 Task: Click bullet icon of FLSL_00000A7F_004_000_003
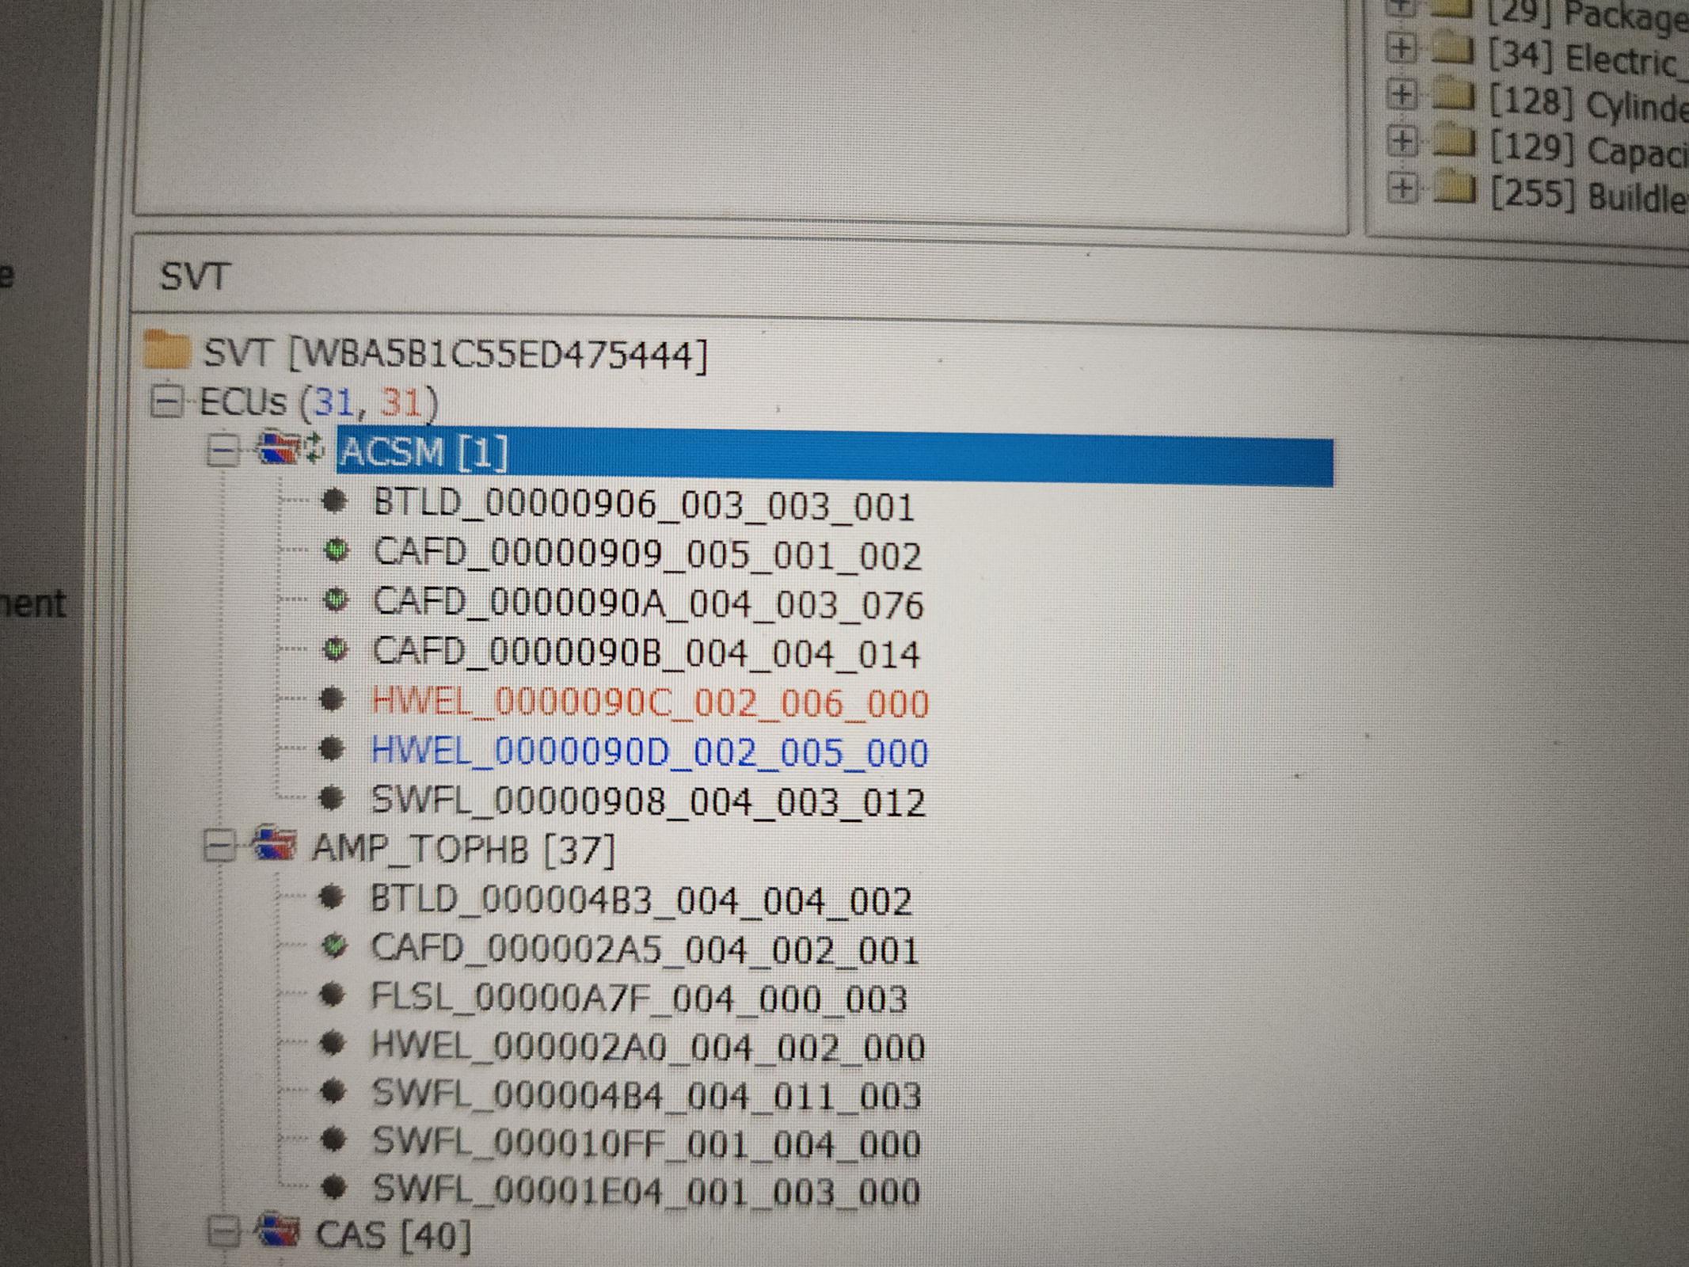click(x=333, y=995)
